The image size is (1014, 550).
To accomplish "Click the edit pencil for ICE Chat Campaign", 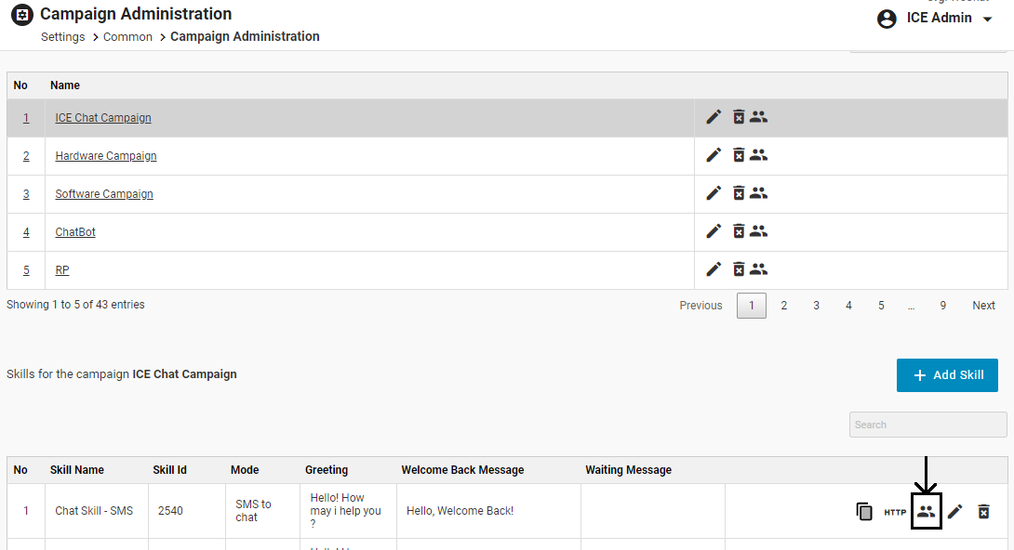I will pyautogui.click(x=714, y=117).
